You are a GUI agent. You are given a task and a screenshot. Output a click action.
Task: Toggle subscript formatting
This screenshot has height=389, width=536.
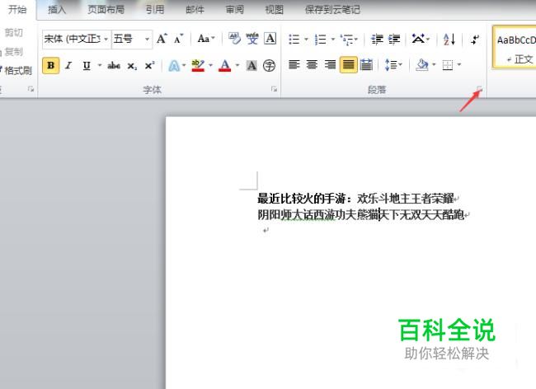pos(132,66)
